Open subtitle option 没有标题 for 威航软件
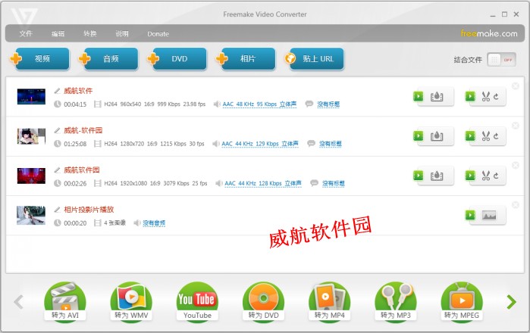 (328, 104)
